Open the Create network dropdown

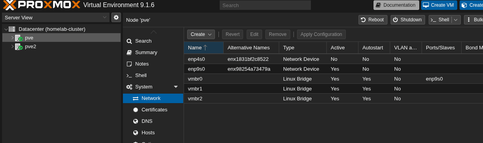(x=201, y=34)
